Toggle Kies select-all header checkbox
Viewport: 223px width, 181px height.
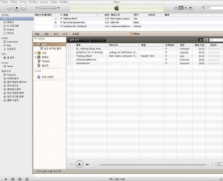coord(69,45)
